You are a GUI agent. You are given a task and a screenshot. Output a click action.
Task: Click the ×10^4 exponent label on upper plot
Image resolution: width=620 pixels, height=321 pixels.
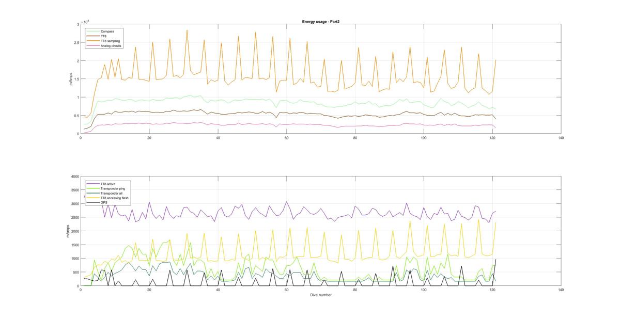tap(86, 22)
